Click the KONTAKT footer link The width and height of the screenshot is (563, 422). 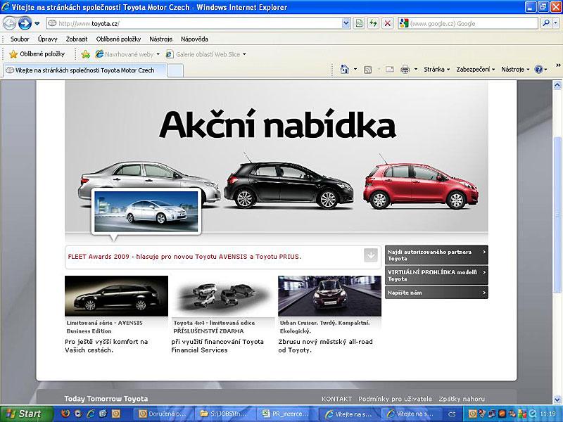tap(336, 399)
